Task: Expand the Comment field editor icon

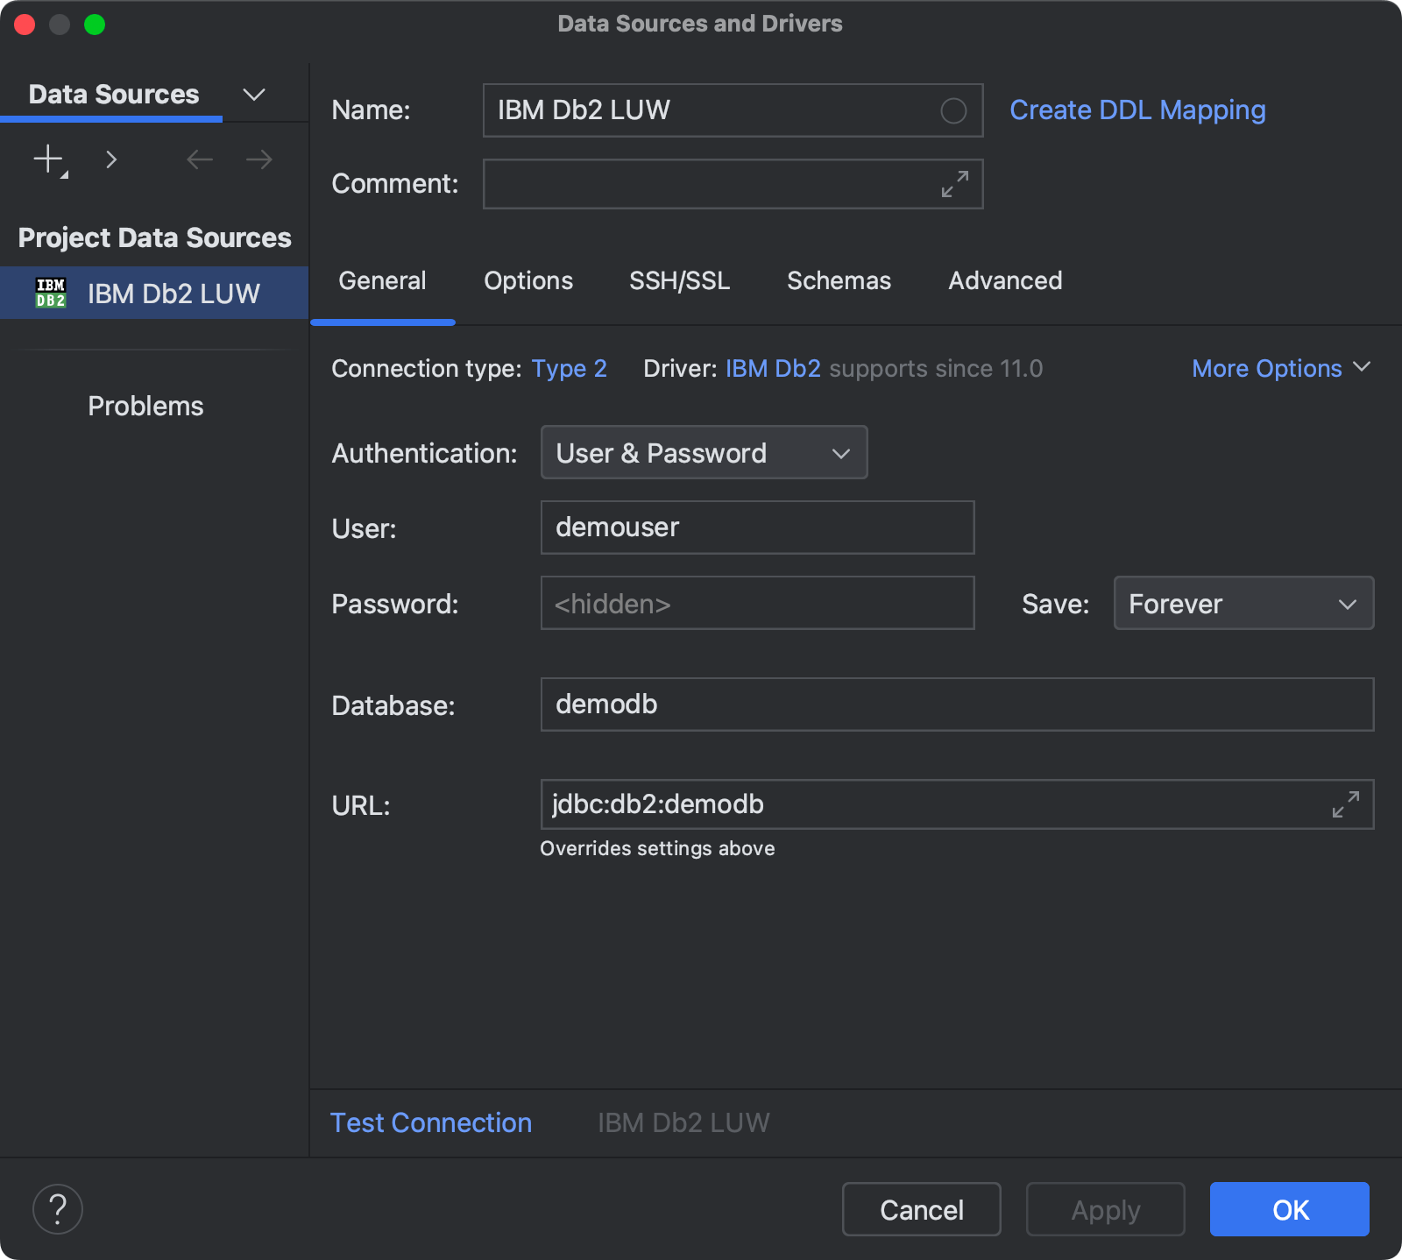Action: coord(954,184)
